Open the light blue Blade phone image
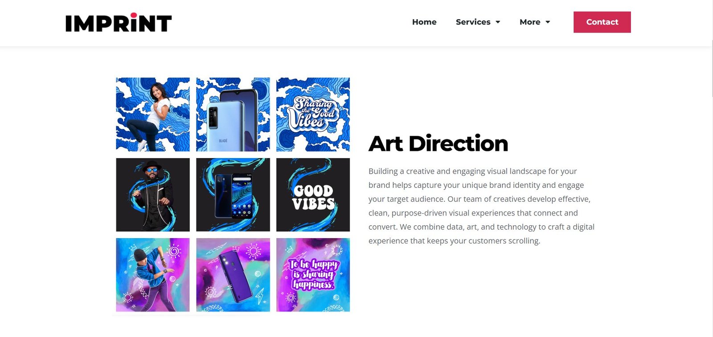 (233, 114)
